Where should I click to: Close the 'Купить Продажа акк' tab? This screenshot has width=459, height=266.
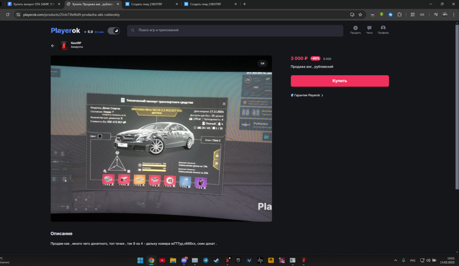pyautogui.click(x=118, y=4)
